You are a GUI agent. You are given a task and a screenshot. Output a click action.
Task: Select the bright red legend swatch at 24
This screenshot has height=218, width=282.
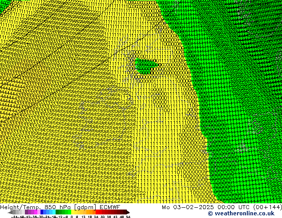tap(97, 212)
